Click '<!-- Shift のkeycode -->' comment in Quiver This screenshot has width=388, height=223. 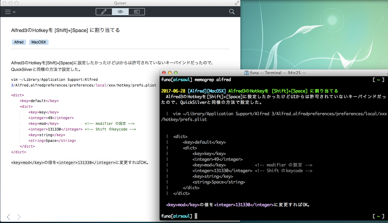[x=110, y=129]
